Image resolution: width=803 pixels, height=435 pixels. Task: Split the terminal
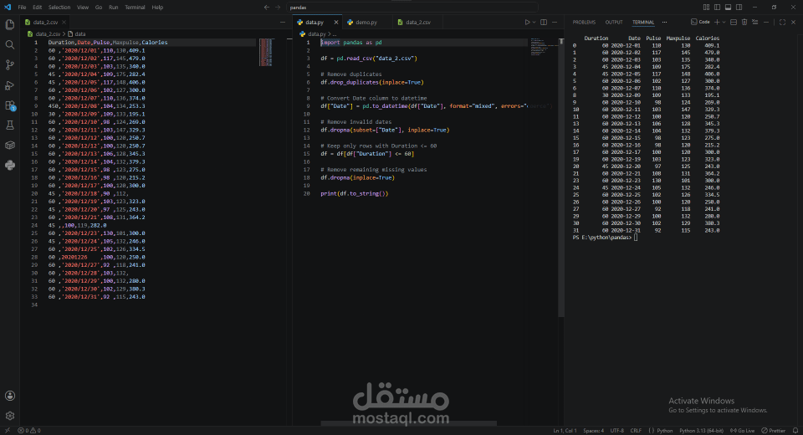[734, 22]
